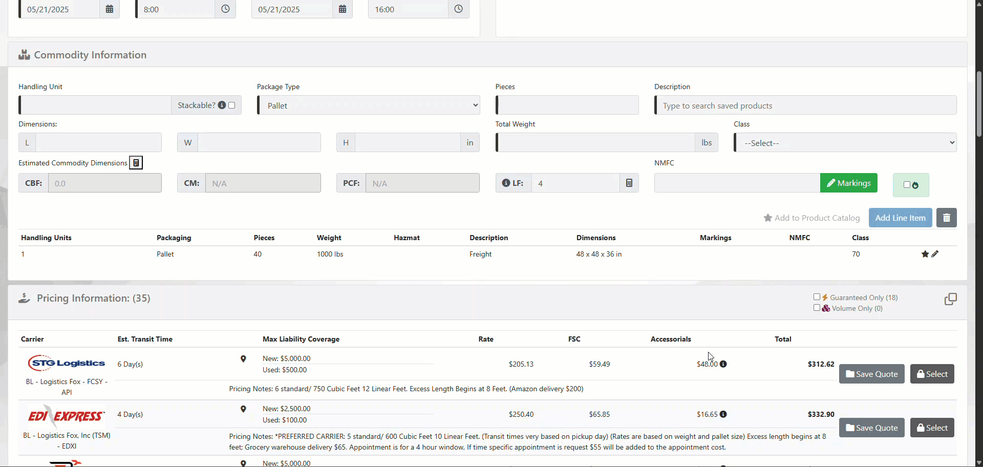Enable the Stackable checkbox

click(232, 105)
